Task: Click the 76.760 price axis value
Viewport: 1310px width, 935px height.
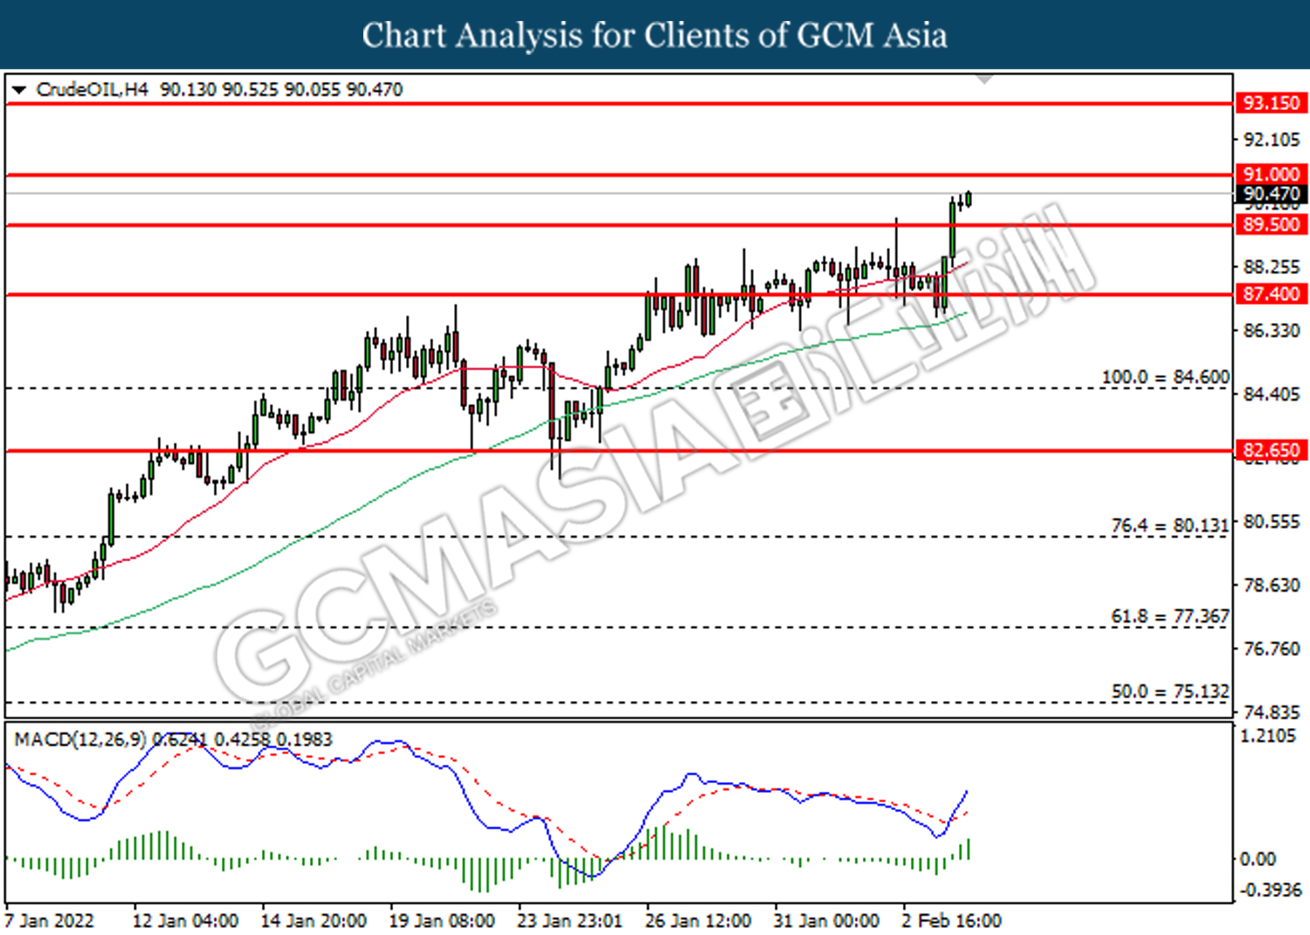Action: 1272,649
